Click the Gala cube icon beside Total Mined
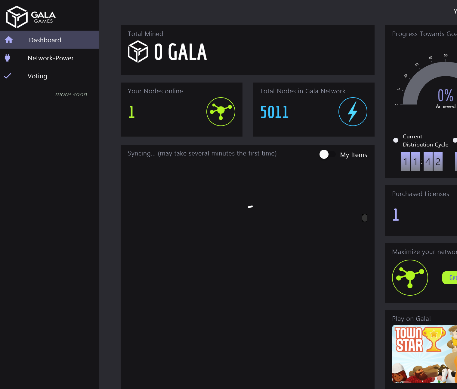 pyautogui.click(x=138, y=52)
